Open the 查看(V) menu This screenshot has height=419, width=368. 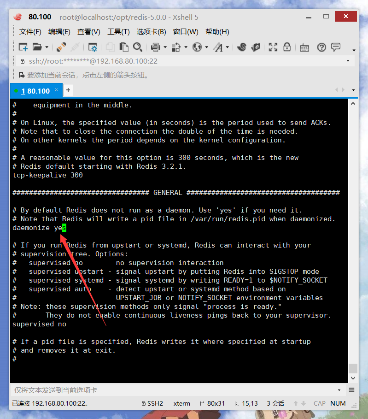[x=89, y=32]
